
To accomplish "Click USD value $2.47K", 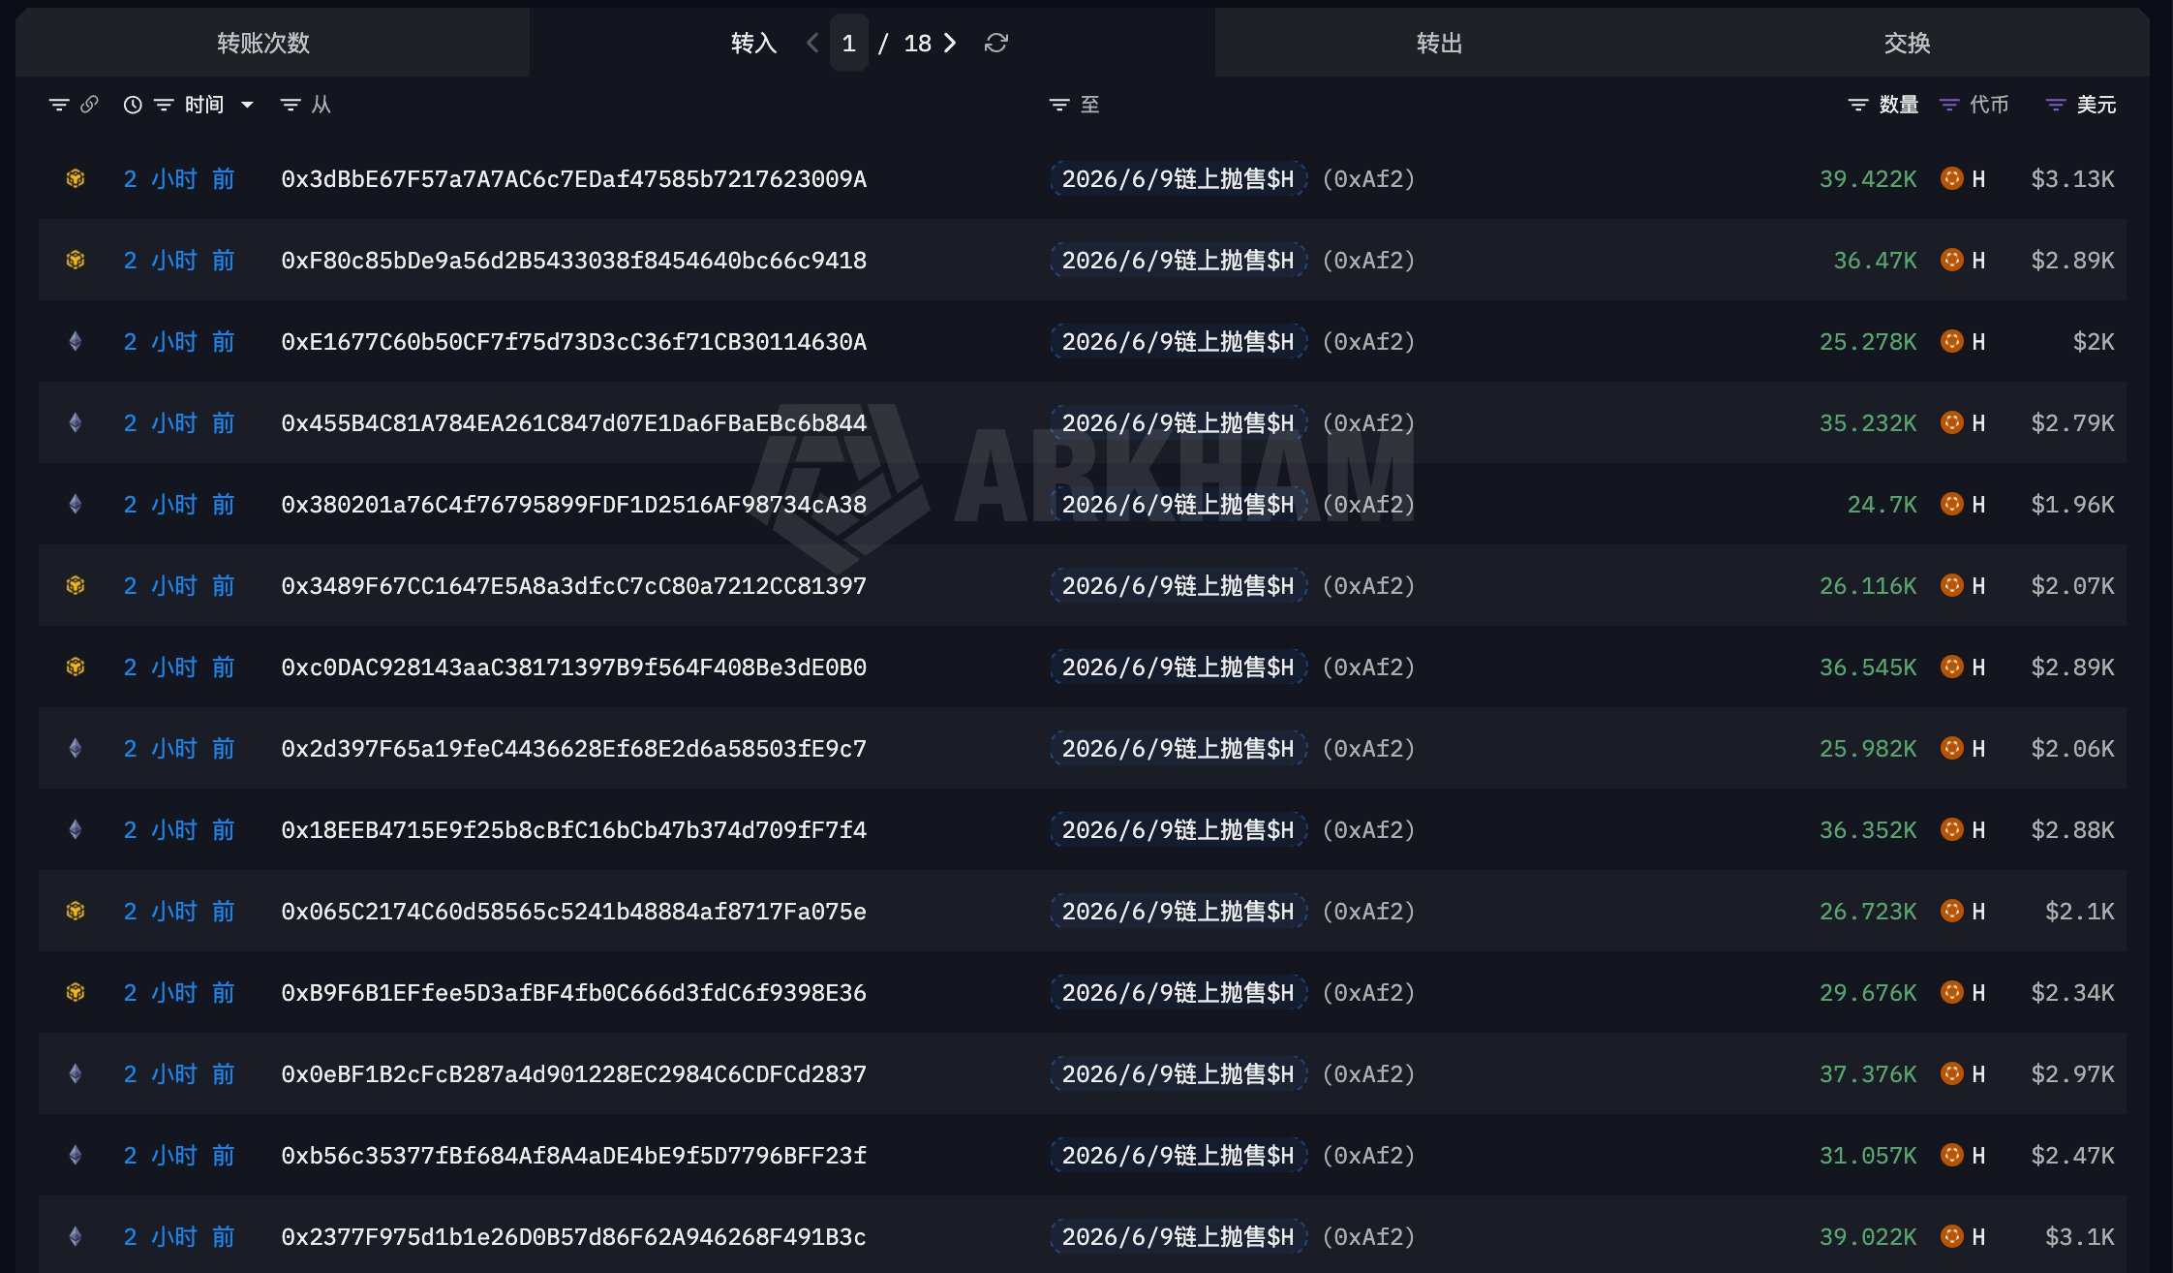I will 2072,1155.
